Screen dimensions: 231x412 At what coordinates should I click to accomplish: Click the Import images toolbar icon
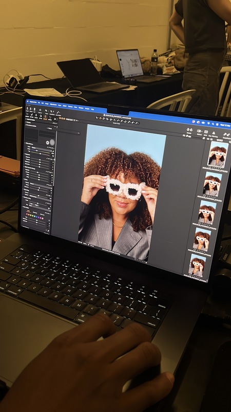coord(28,108)
